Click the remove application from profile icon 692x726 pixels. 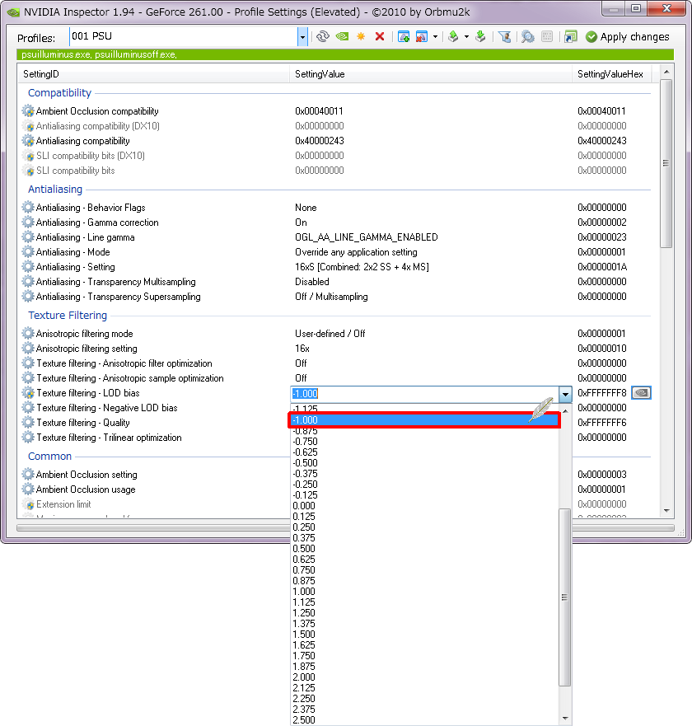point(422,36)
